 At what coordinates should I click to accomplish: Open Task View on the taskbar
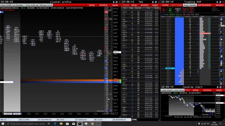click(49, 124)
